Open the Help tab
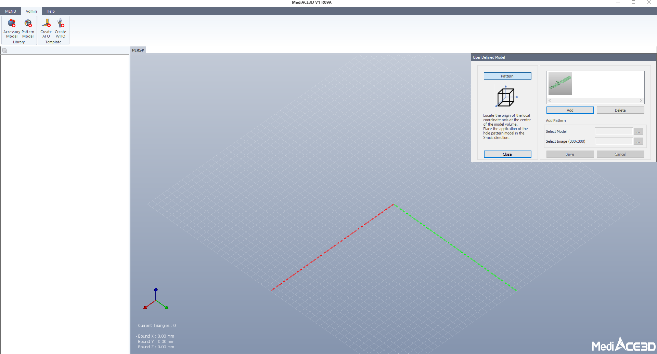Viewport: 657px width, 354px height. (51, 11)
